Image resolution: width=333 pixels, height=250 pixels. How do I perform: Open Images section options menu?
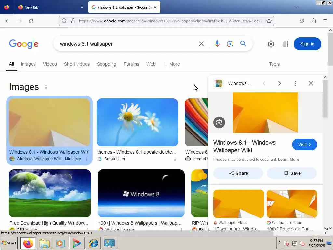coord(46,87)
